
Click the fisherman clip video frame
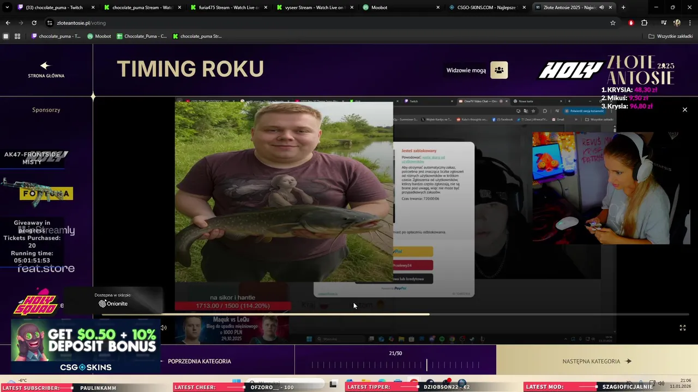tap(284, 192)
